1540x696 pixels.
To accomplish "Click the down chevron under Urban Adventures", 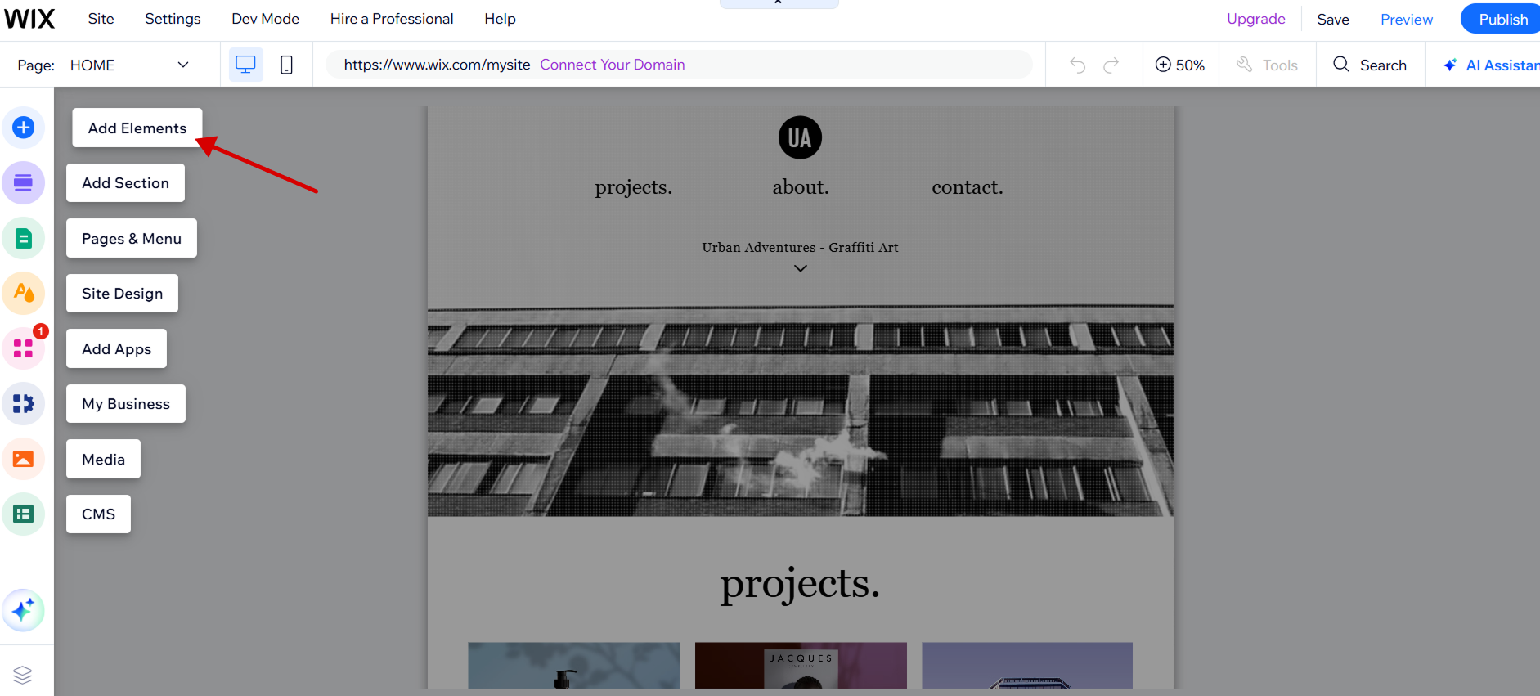I will pos(800,268).
